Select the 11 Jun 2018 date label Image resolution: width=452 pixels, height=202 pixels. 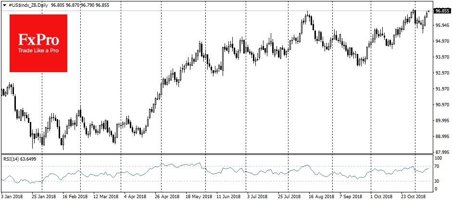pyautogui.click(x=228, y=197)
